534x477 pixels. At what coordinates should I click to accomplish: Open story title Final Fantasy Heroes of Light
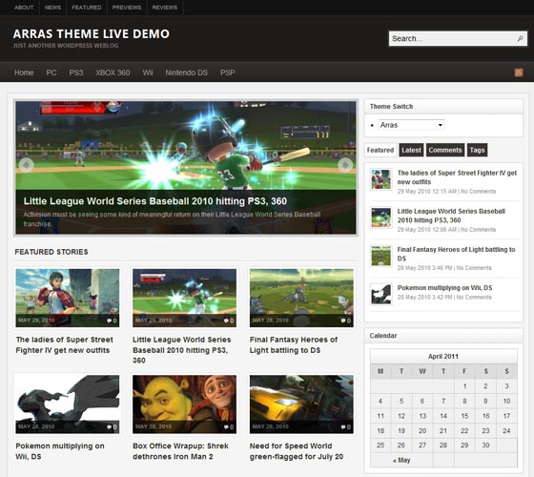294,344
